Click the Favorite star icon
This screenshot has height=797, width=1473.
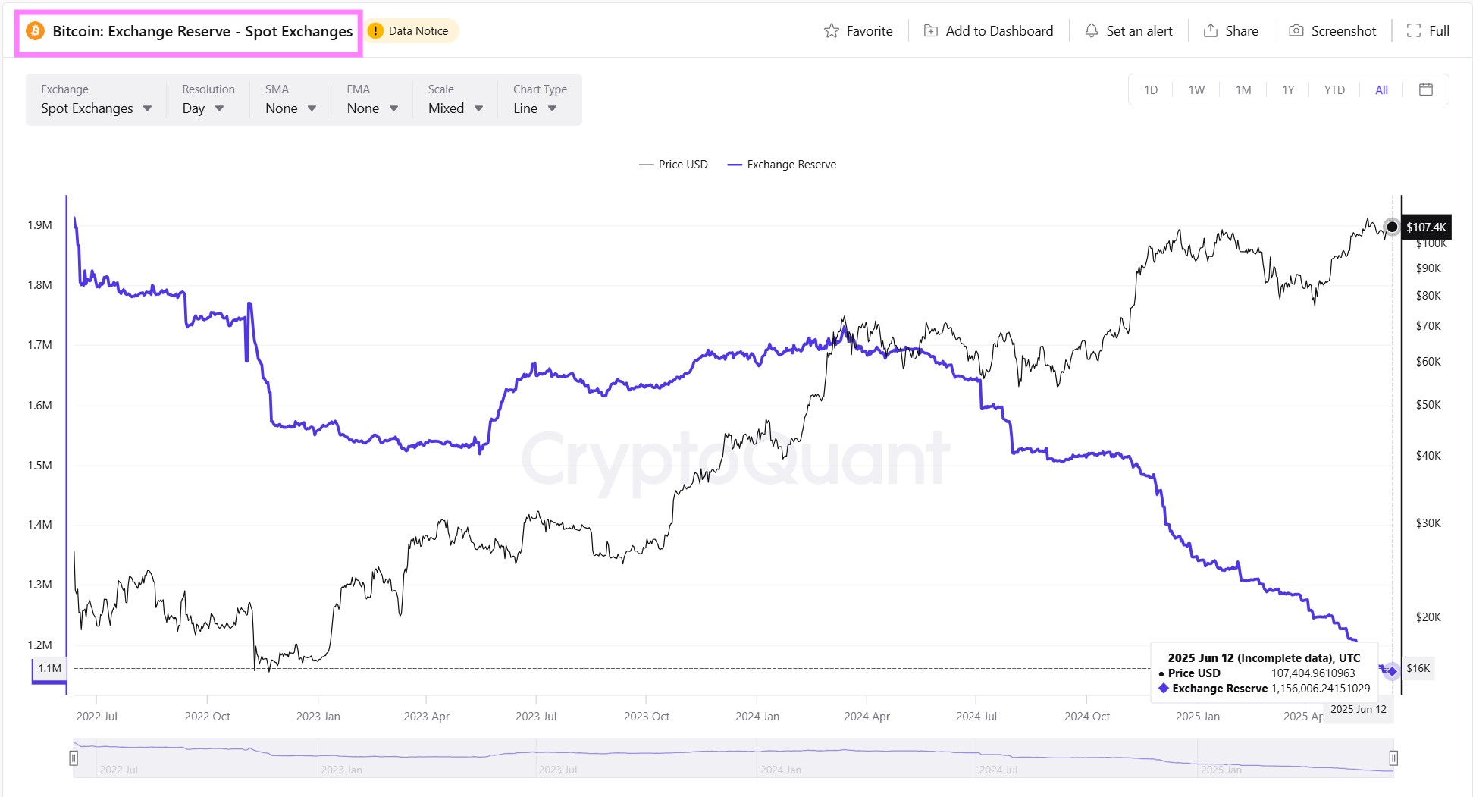pos(832,31)
